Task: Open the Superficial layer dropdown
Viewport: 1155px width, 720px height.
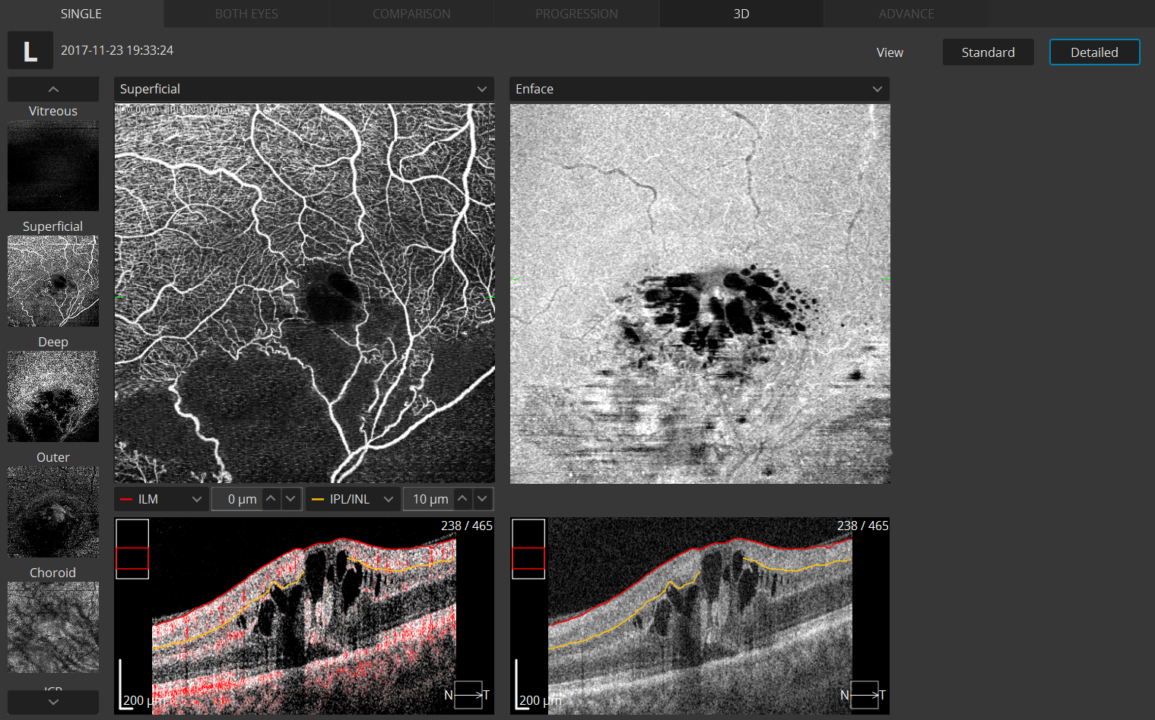Action: [303, 89]
